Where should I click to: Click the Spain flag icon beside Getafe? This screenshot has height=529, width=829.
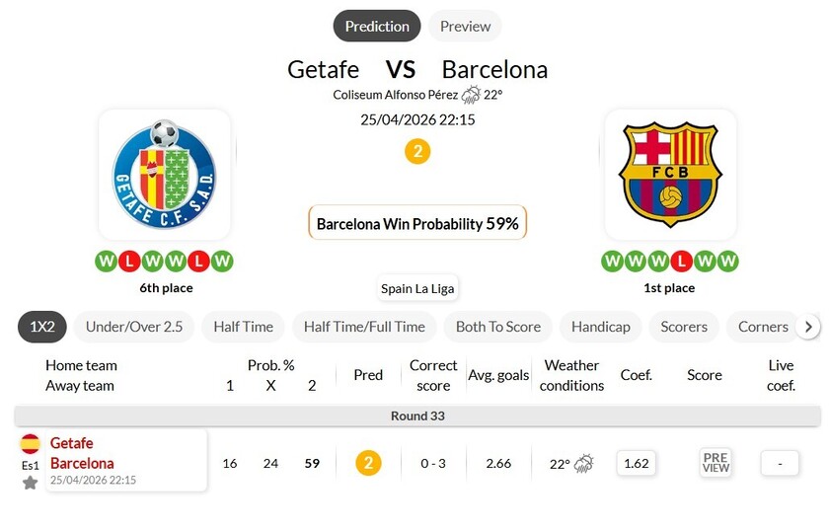click(31, 443)
